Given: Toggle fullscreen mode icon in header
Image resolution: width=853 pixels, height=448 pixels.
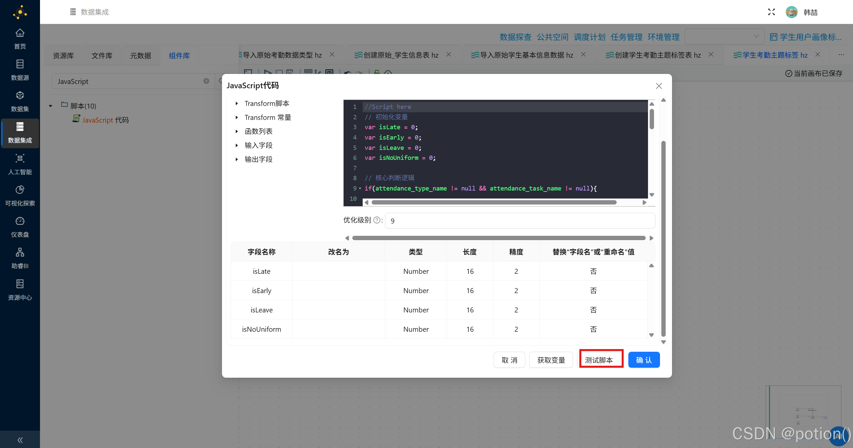Looking at the screenshot, I should tap(771, 12).
